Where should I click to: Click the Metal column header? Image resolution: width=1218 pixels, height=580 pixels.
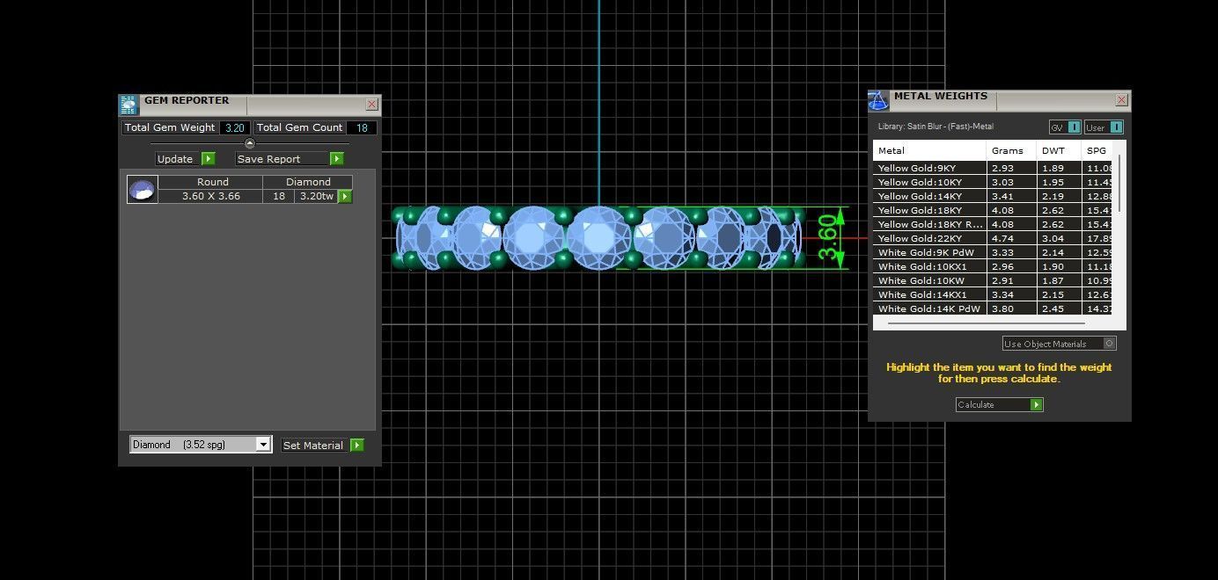(929, 150)
